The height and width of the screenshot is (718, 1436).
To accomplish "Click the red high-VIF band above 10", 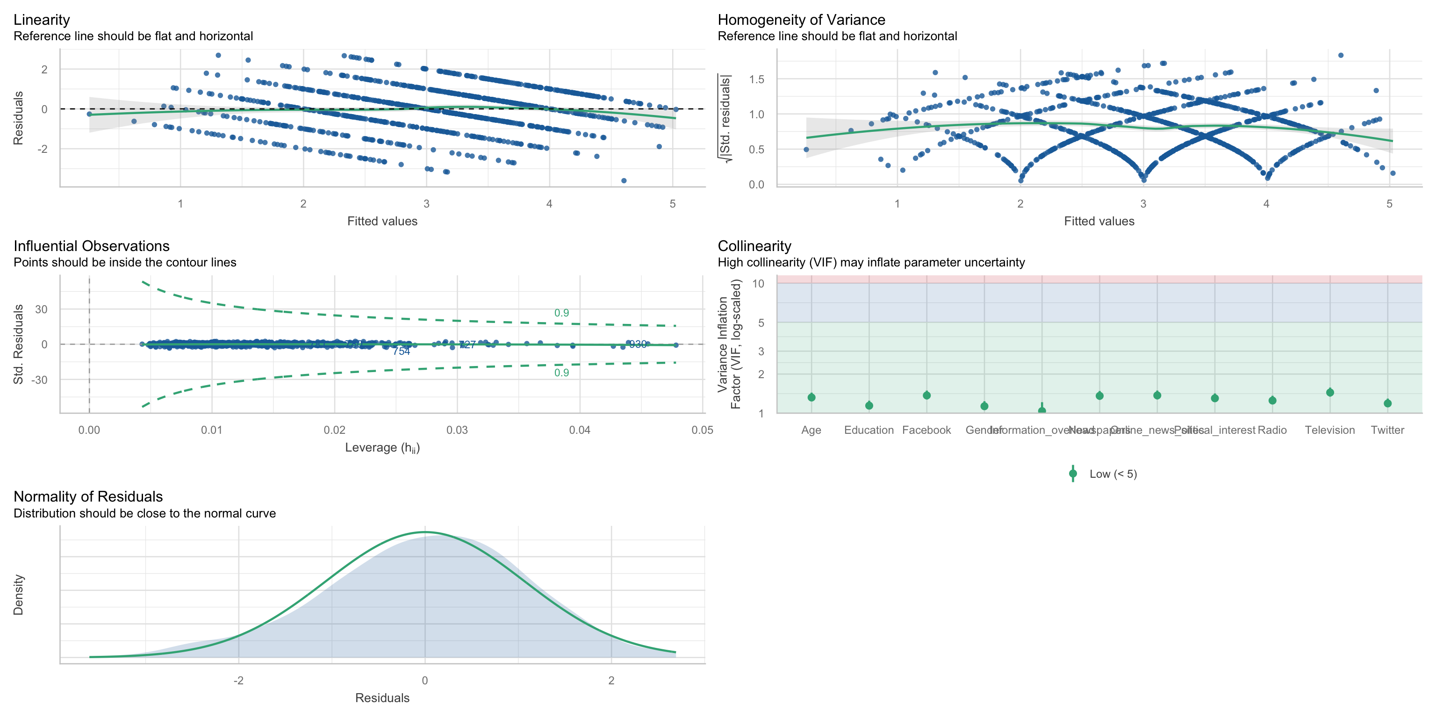I will point(1098,279).
